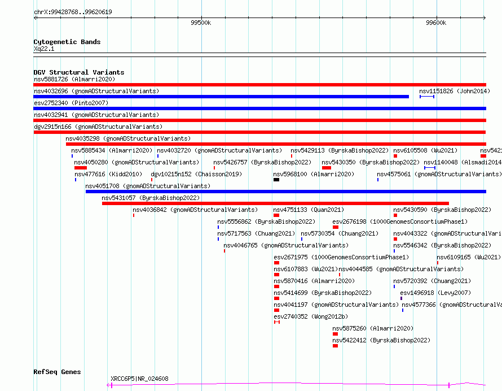The image size is (502, 391).
Task: Click the nsv6107883 (Wu2021) red block
Action: tap(276, 275)
